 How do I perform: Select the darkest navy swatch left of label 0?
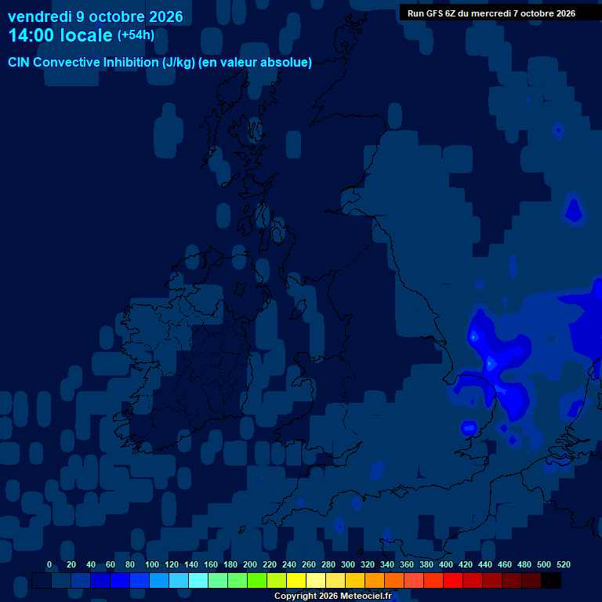[42, 580]
